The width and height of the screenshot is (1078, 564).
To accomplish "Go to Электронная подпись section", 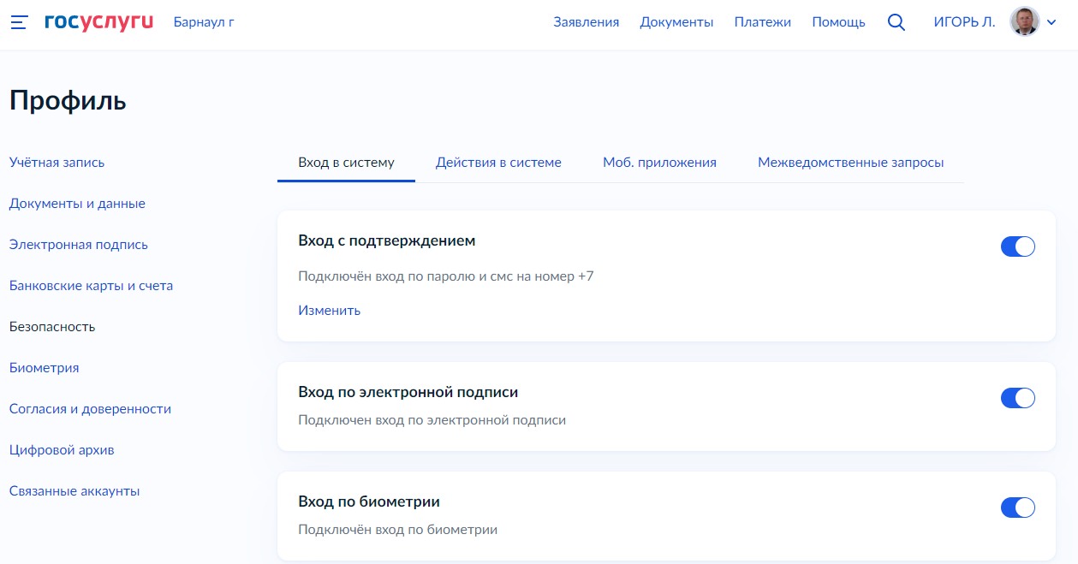I will (x=79, y=245).
